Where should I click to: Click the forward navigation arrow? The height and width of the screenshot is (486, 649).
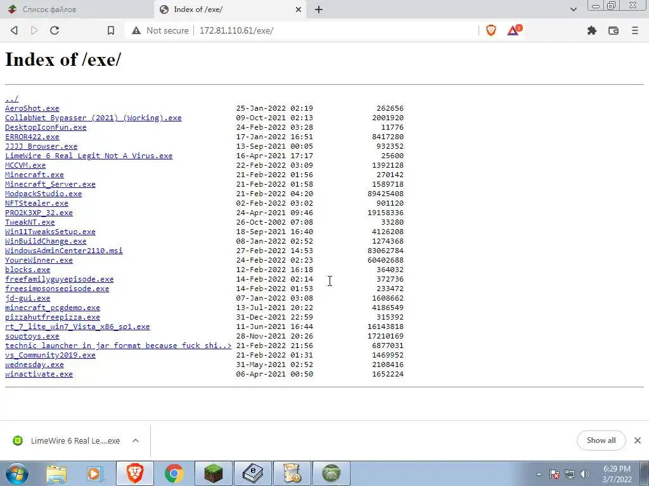pyautogui.click(x=34, y=30)
